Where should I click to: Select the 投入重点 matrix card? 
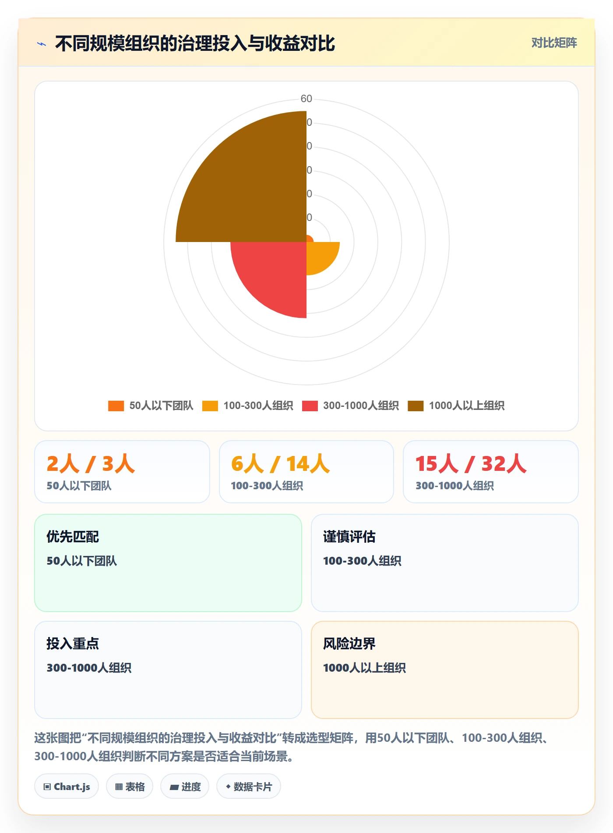pos(168,670)
